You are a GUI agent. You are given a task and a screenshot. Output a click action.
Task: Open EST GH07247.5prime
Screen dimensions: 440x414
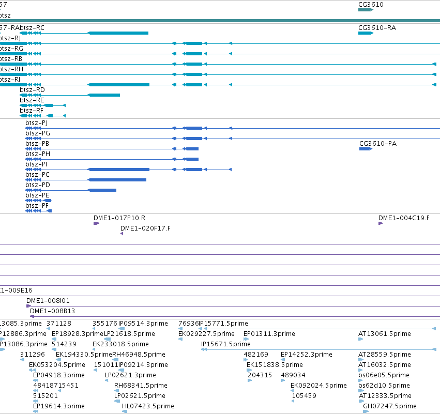(x=390, y=406)
